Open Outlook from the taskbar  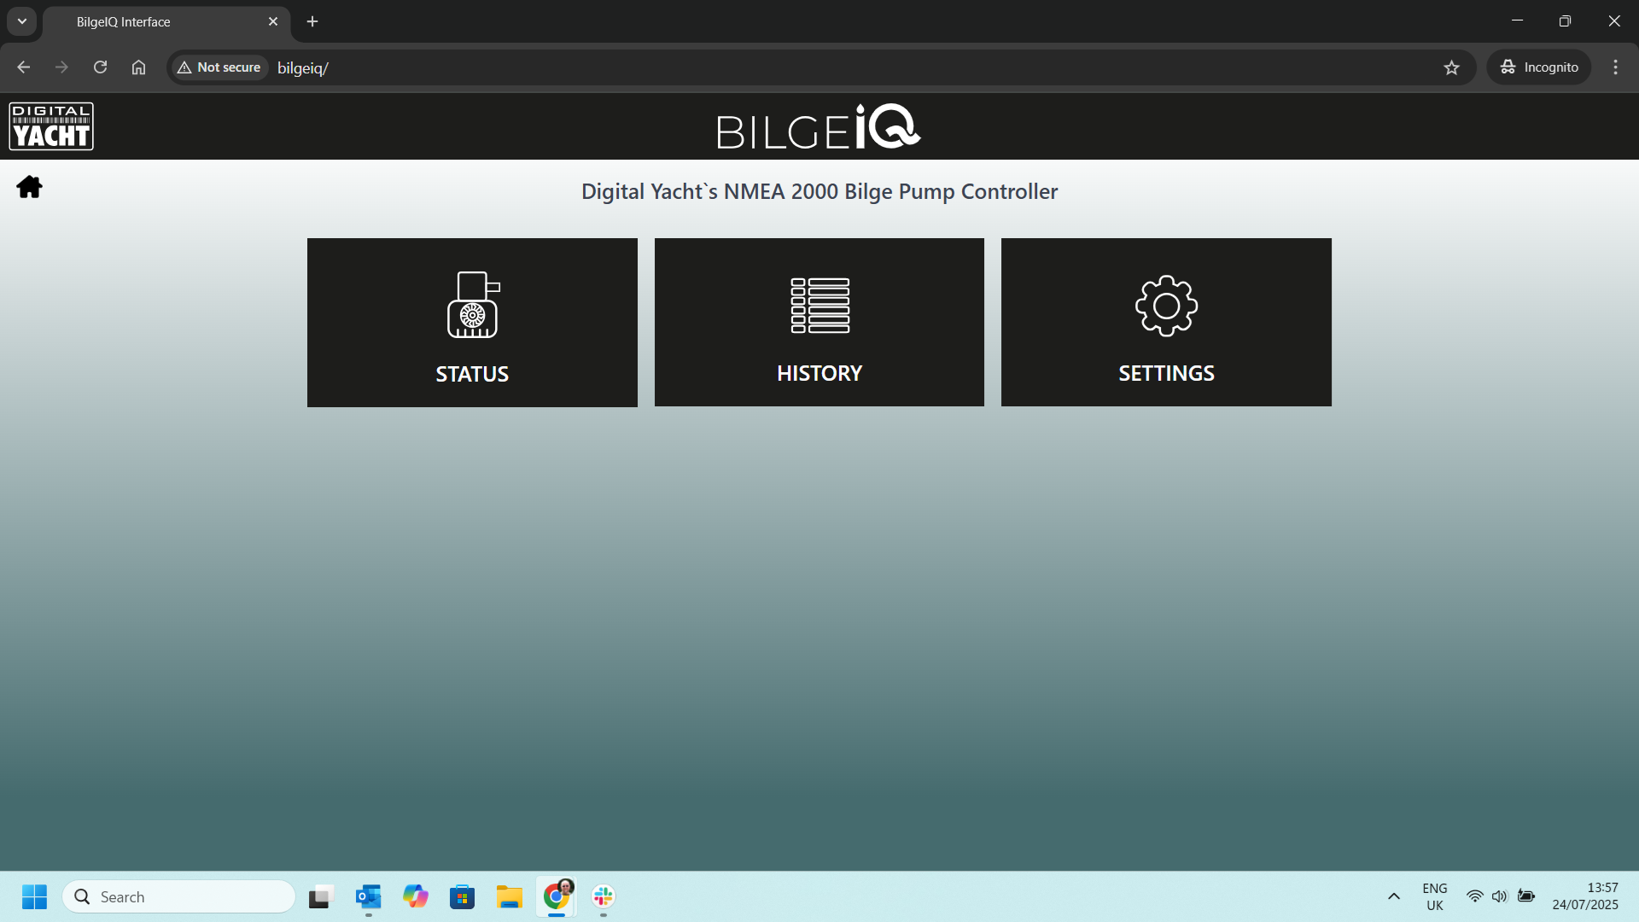[x=368, y=896]
